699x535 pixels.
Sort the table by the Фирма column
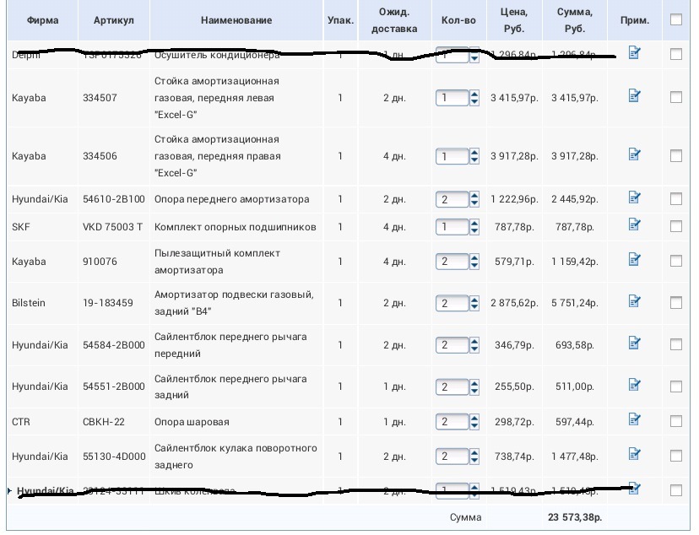(x=41, y=19)
